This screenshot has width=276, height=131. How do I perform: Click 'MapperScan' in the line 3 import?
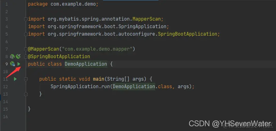click(x=147, y=19)
